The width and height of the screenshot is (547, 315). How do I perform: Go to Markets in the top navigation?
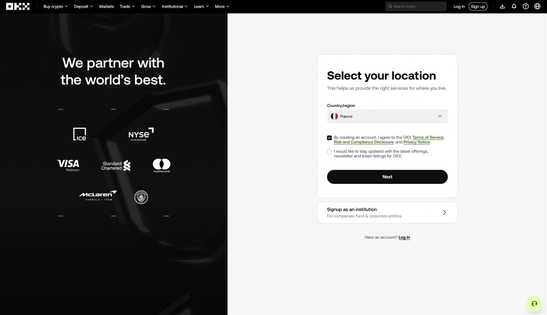[107, 6]
